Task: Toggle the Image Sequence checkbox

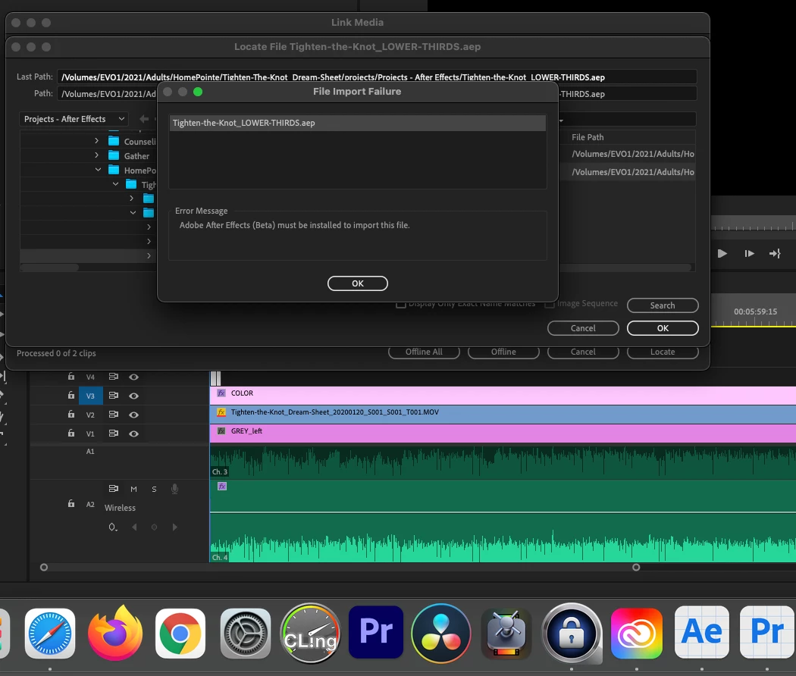Action: [550, 304]
